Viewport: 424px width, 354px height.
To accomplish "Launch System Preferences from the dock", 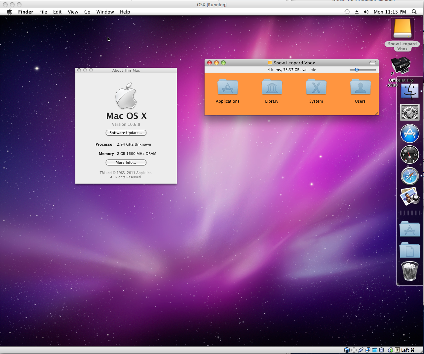I will pos(410,113).
